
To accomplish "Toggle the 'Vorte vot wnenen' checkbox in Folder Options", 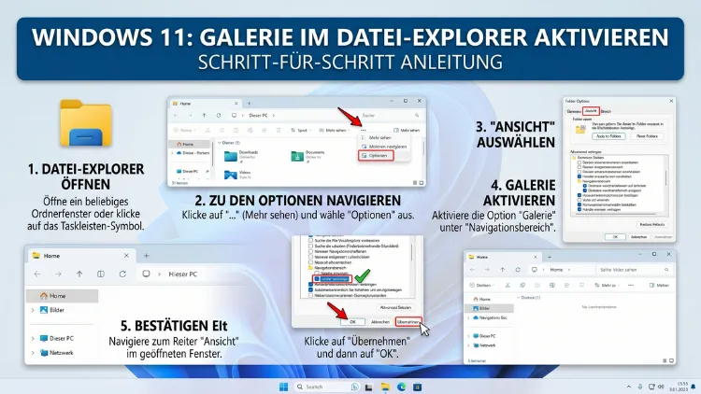I will pos(579,200).
